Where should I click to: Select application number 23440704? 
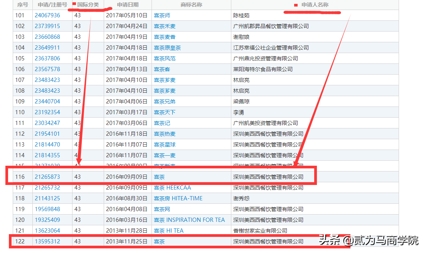click(x=47, y=102)
